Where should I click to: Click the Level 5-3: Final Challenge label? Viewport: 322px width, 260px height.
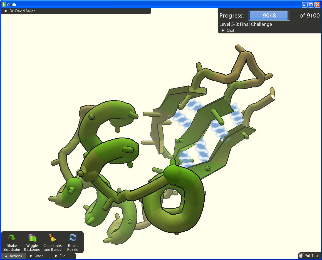(x=246, y=24)
